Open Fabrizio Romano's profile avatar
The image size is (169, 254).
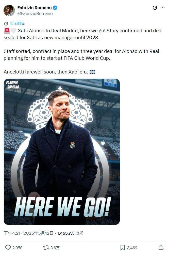click(9, 10)
